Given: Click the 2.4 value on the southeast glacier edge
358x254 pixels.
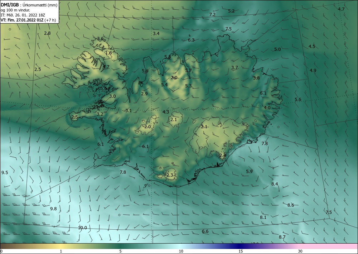Looking at the screenshot, I should (x=223, y=155).
